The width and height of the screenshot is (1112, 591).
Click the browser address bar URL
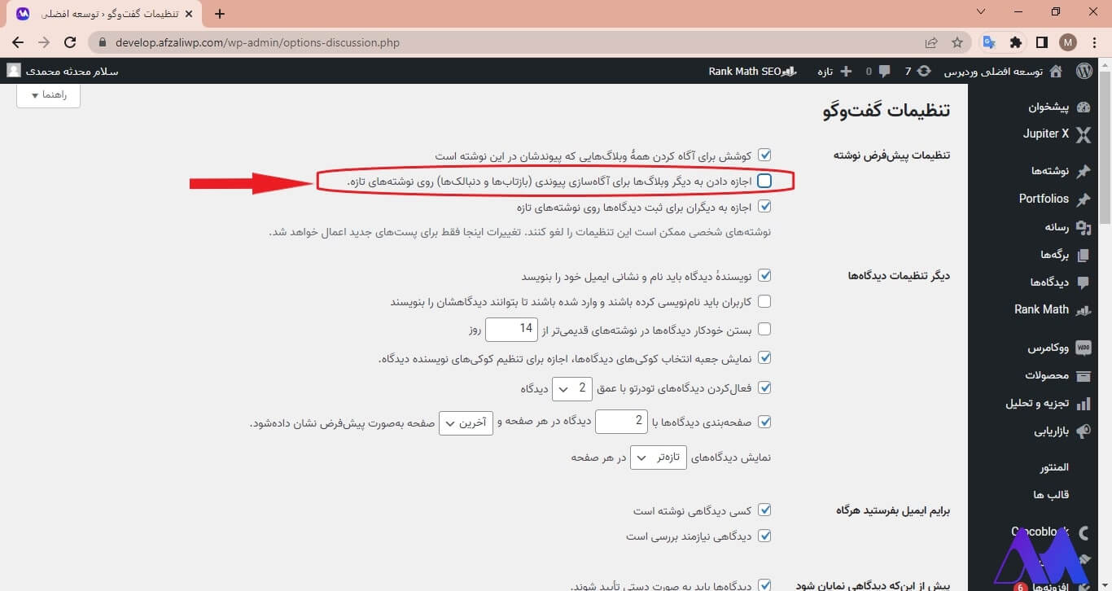[x=256, y=42]
